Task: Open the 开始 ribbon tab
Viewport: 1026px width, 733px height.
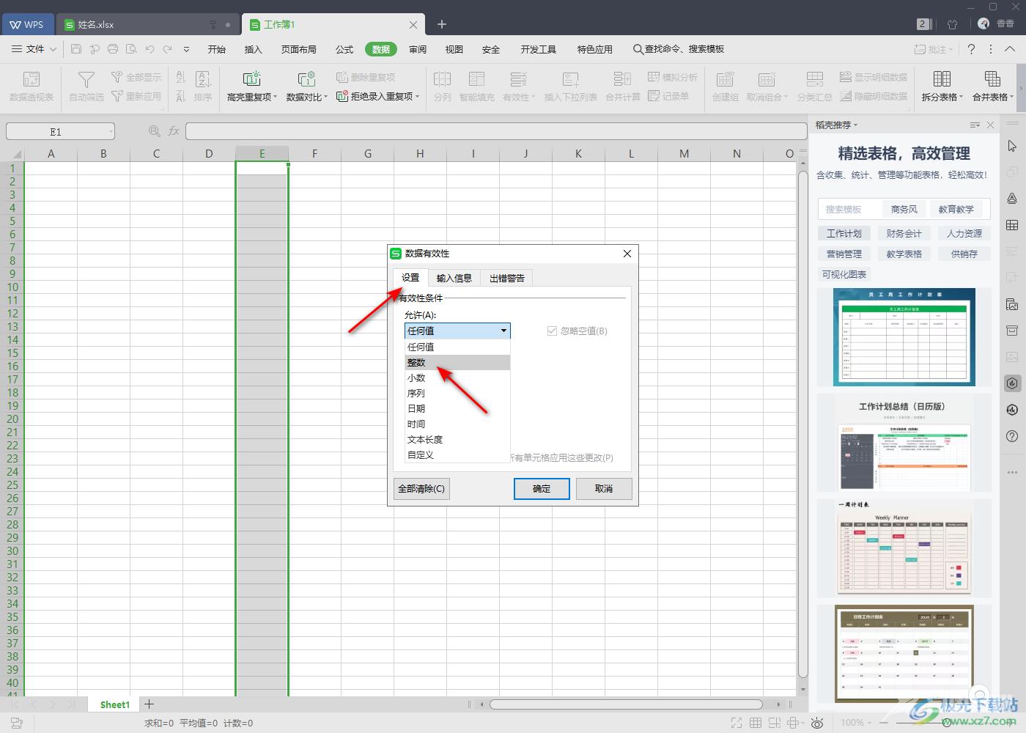Action: (x=217, y=49)
